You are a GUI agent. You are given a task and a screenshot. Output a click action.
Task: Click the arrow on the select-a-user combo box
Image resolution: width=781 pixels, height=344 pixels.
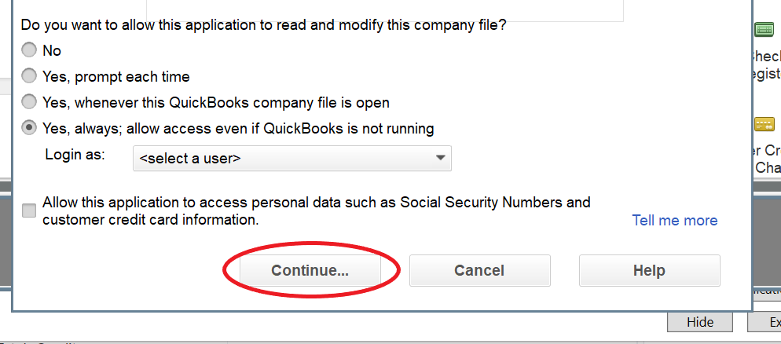[x=440, y=158]
